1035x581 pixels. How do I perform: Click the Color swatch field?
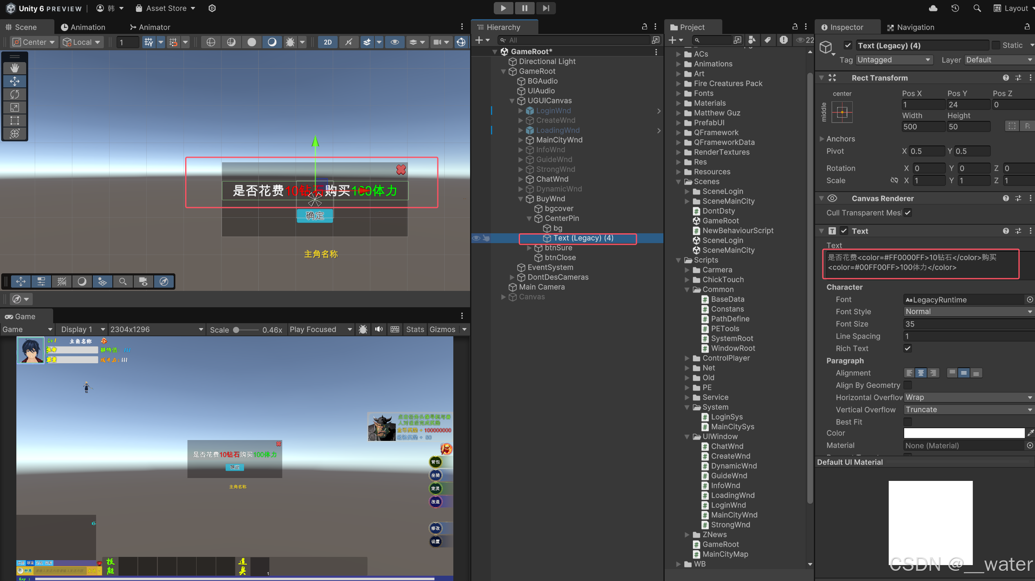[964, 433]
